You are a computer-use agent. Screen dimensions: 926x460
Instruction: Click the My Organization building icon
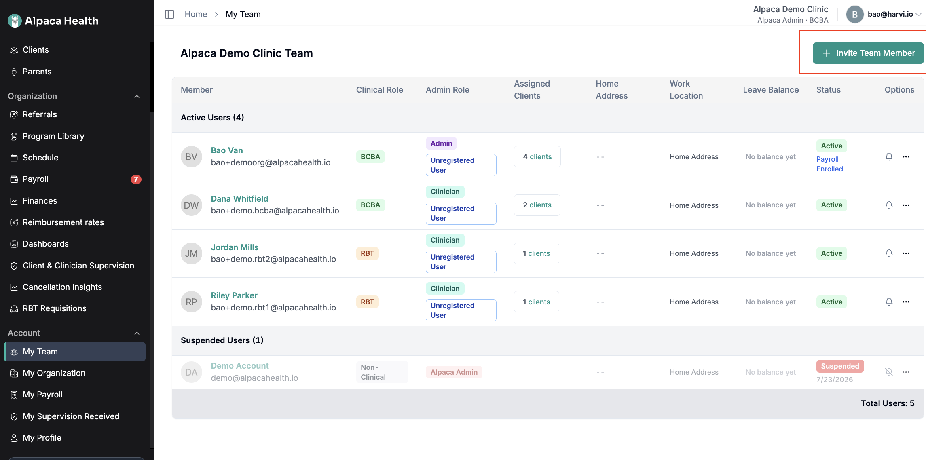14,373
